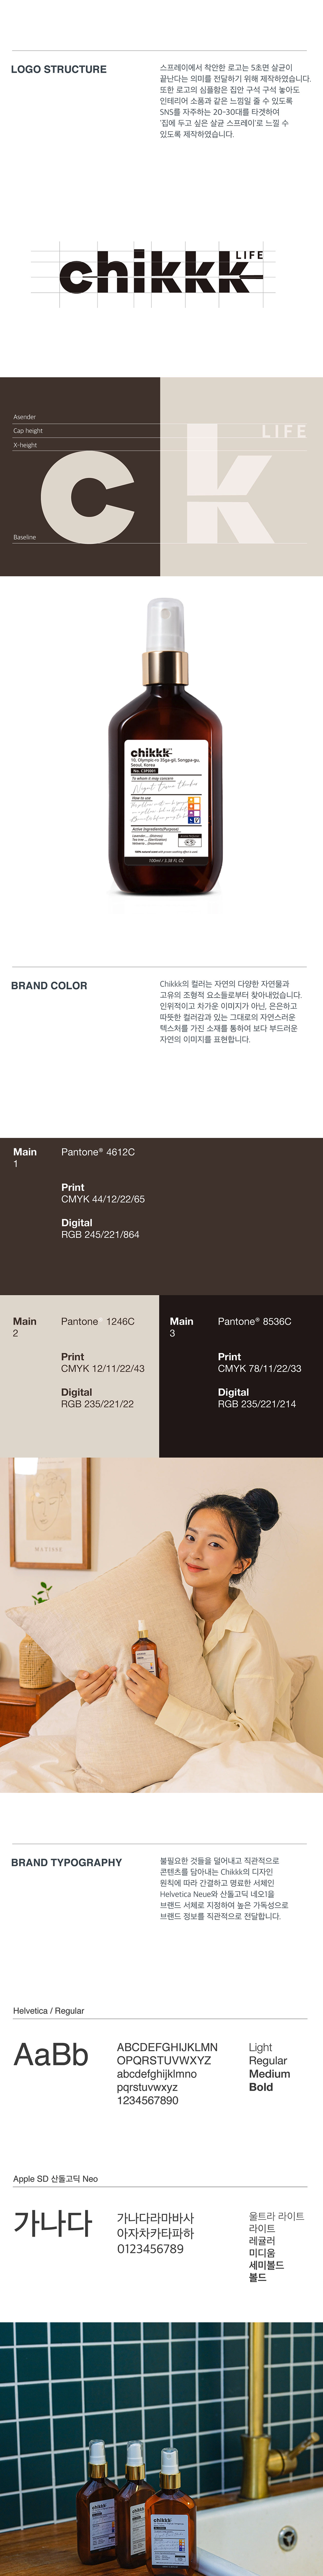This screenshot has height=2576, width=323.
Task: Click the LIFE text in beige panel
Action: point(284,431)
